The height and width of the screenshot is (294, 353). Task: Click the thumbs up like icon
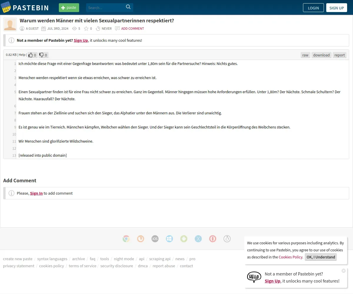[31, 55]
